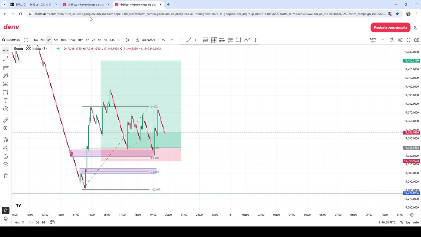Click the browser address bar URL
The height and width of the screenshot is (237, 421).
[210, 14]
